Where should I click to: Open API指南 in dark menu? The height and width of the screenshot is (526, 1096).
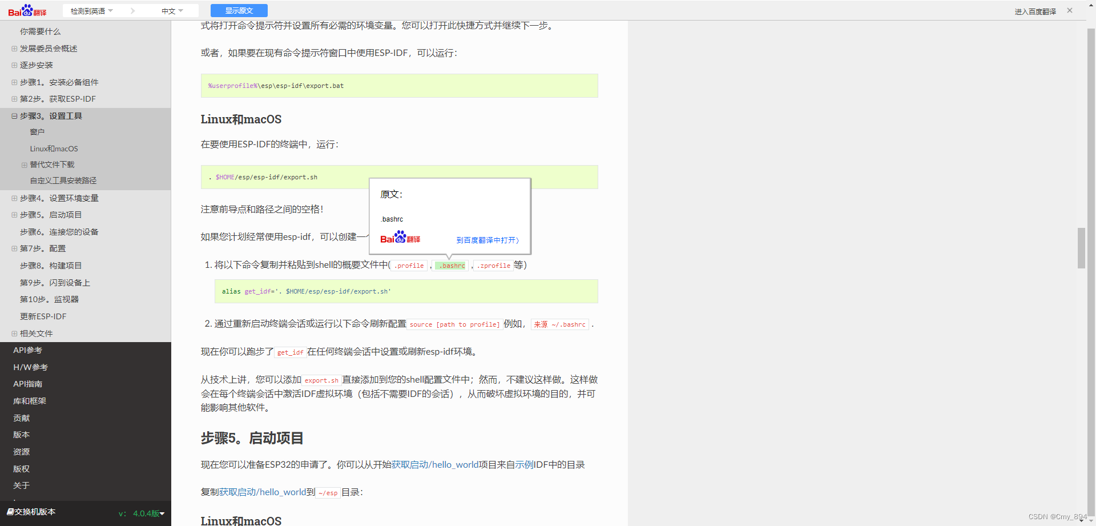[x=27, y=384]
